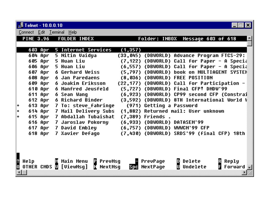
Task: Open the Connect menu
Action: pos(26,32)
